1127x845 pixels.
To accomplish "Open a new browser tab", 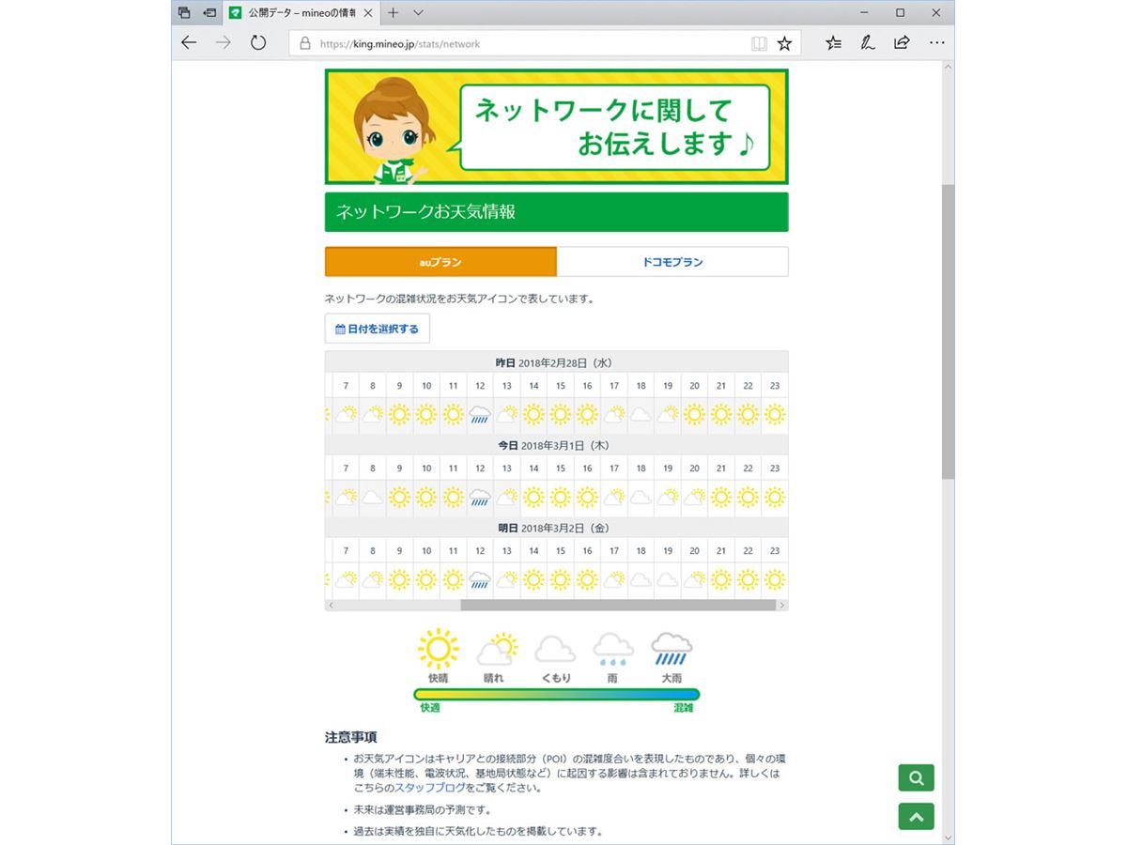I will pyautogui.click(x=393, y=13).
